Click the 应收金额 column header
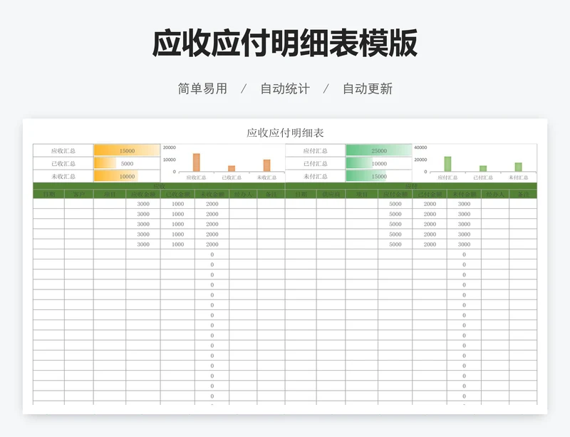This screenshot has height=437, width=570. pos(143,194)
